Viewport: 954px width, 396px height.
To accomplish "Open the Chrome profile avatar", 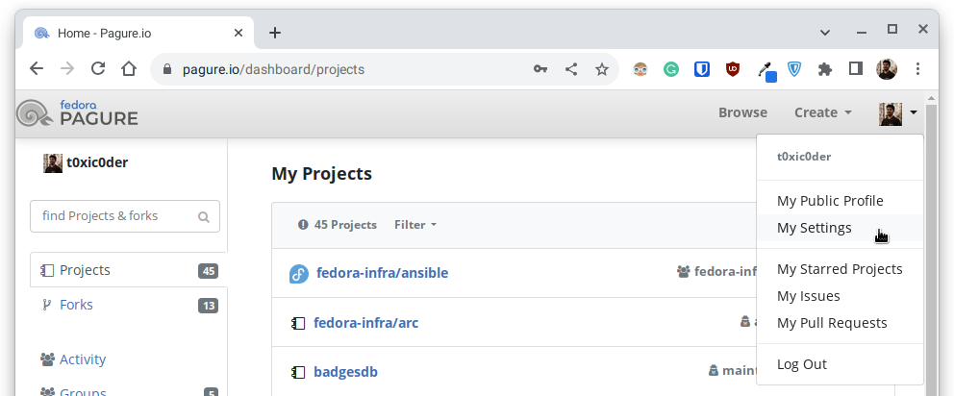I will [887, 69].
